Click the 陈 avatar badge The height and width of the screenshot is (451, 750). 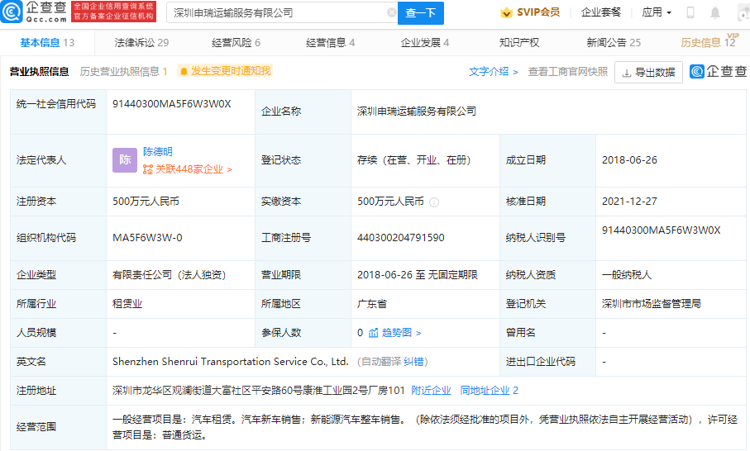pyautogui.click(x=125, y=160)
